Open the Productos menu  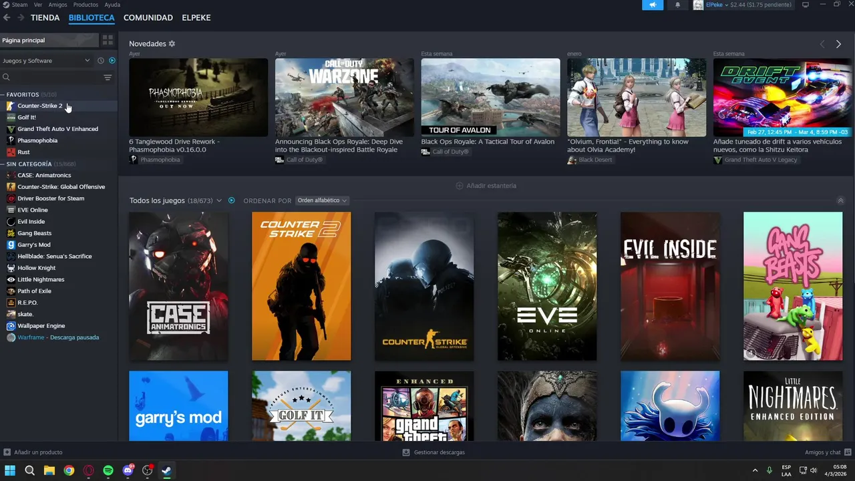(x=85, y=5)
